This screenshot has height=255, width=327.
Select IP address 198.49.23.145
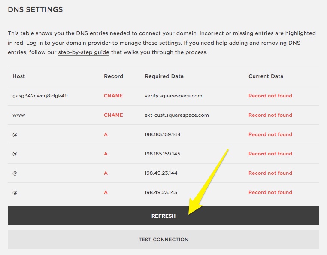pyautogui.click(x=161, y=192)
